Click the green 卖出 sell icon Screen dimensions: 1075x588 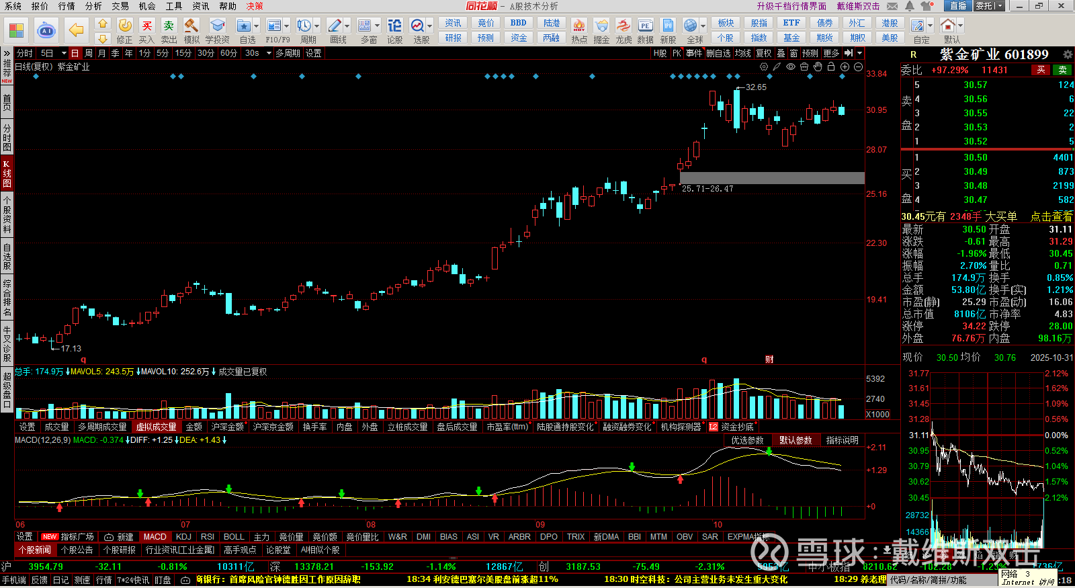pos(169,26)
